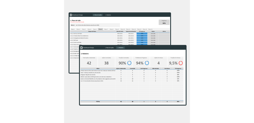This screenshot has height=123, width=254.
Task: Open '1. Plano de Ações' tab in back window
Action: pos(98,15)
